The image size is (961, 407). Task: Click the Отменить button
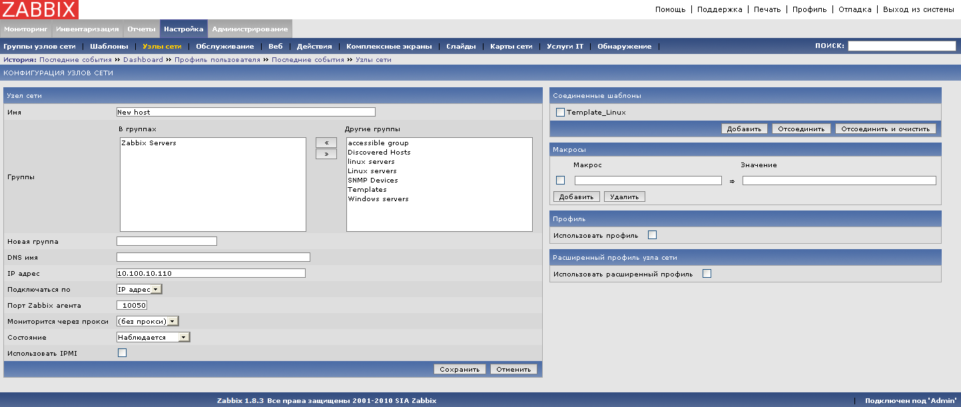tap(513, 369)
